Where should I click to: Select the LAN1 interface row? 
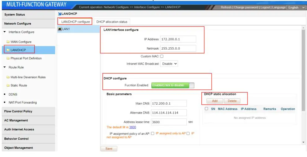point(79,29)
